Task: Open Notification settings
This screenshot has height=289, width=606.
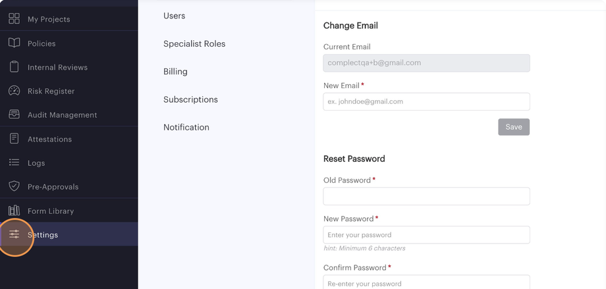Action: pyautogui.click(x=186, y=127)
